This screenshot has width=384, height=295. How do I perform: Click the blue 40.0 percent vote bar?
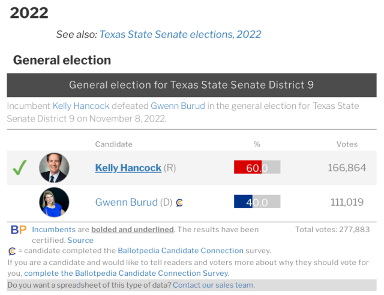pos(243,202)
